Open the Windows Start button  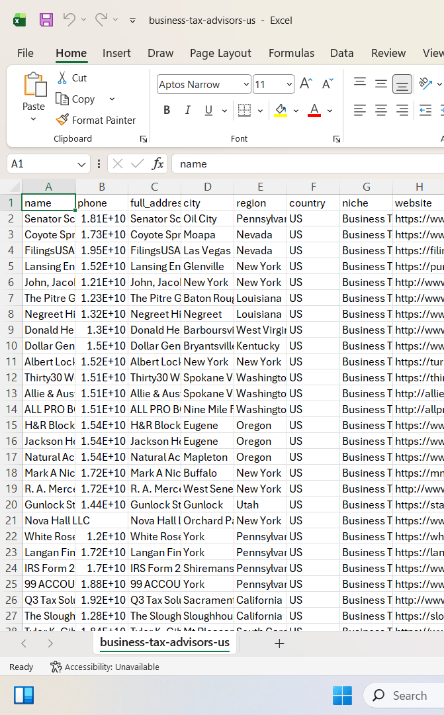342,695
